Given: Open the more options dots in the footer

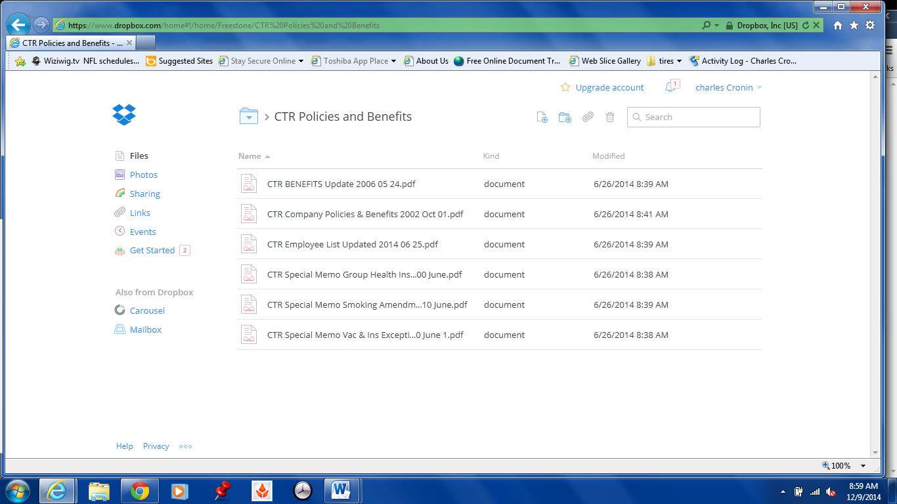Looking at the screenshot, I should click(x=186, y=446).
